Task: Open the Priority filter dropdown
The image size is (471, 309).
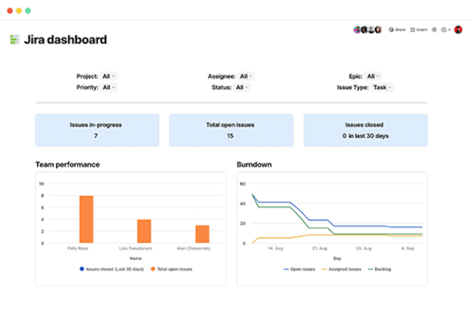Action: click(109, 88)
